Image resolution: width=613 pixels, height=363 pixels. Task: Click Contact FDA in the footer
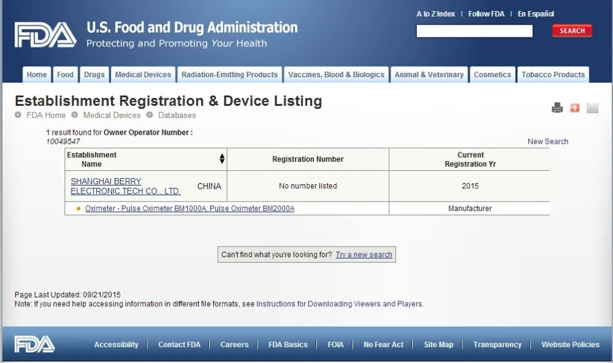pyautogui.click(x=179, y=344)
